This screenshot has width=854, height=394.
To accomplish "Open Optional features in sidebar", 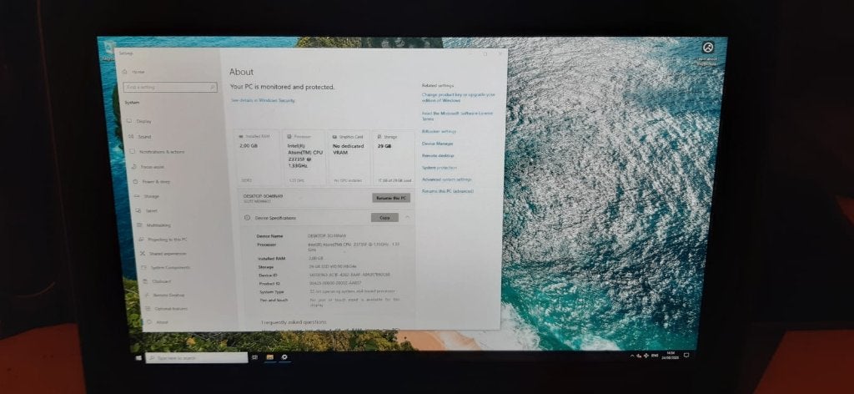I will [167, 309].
